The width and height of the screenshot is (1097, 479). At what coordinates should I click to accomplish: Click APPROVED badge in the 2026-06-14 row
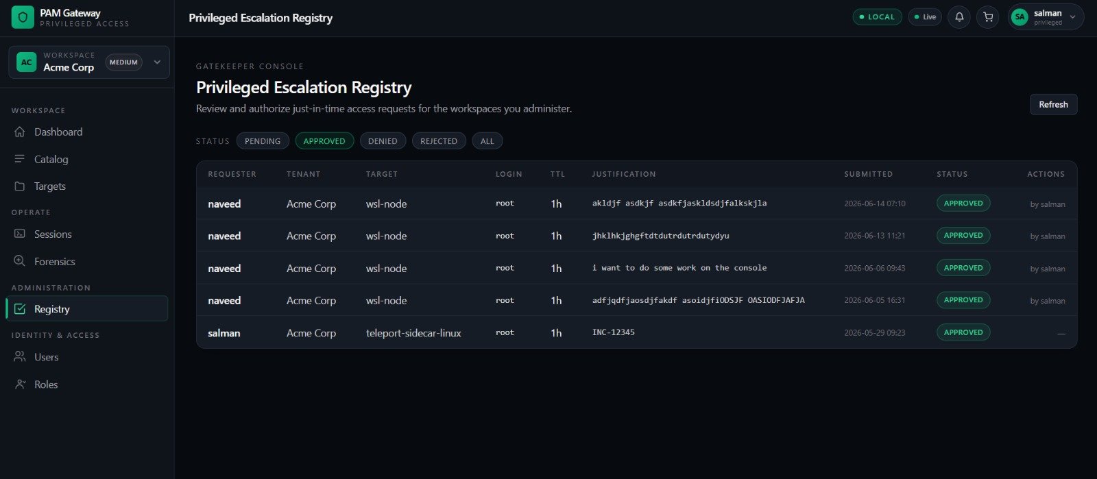[x=963, y=203]
